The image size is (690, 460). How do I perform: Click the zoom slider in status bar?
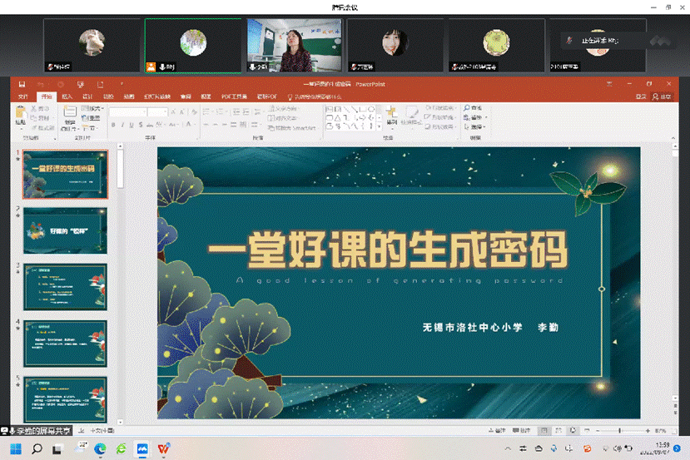tap(620, 431)
